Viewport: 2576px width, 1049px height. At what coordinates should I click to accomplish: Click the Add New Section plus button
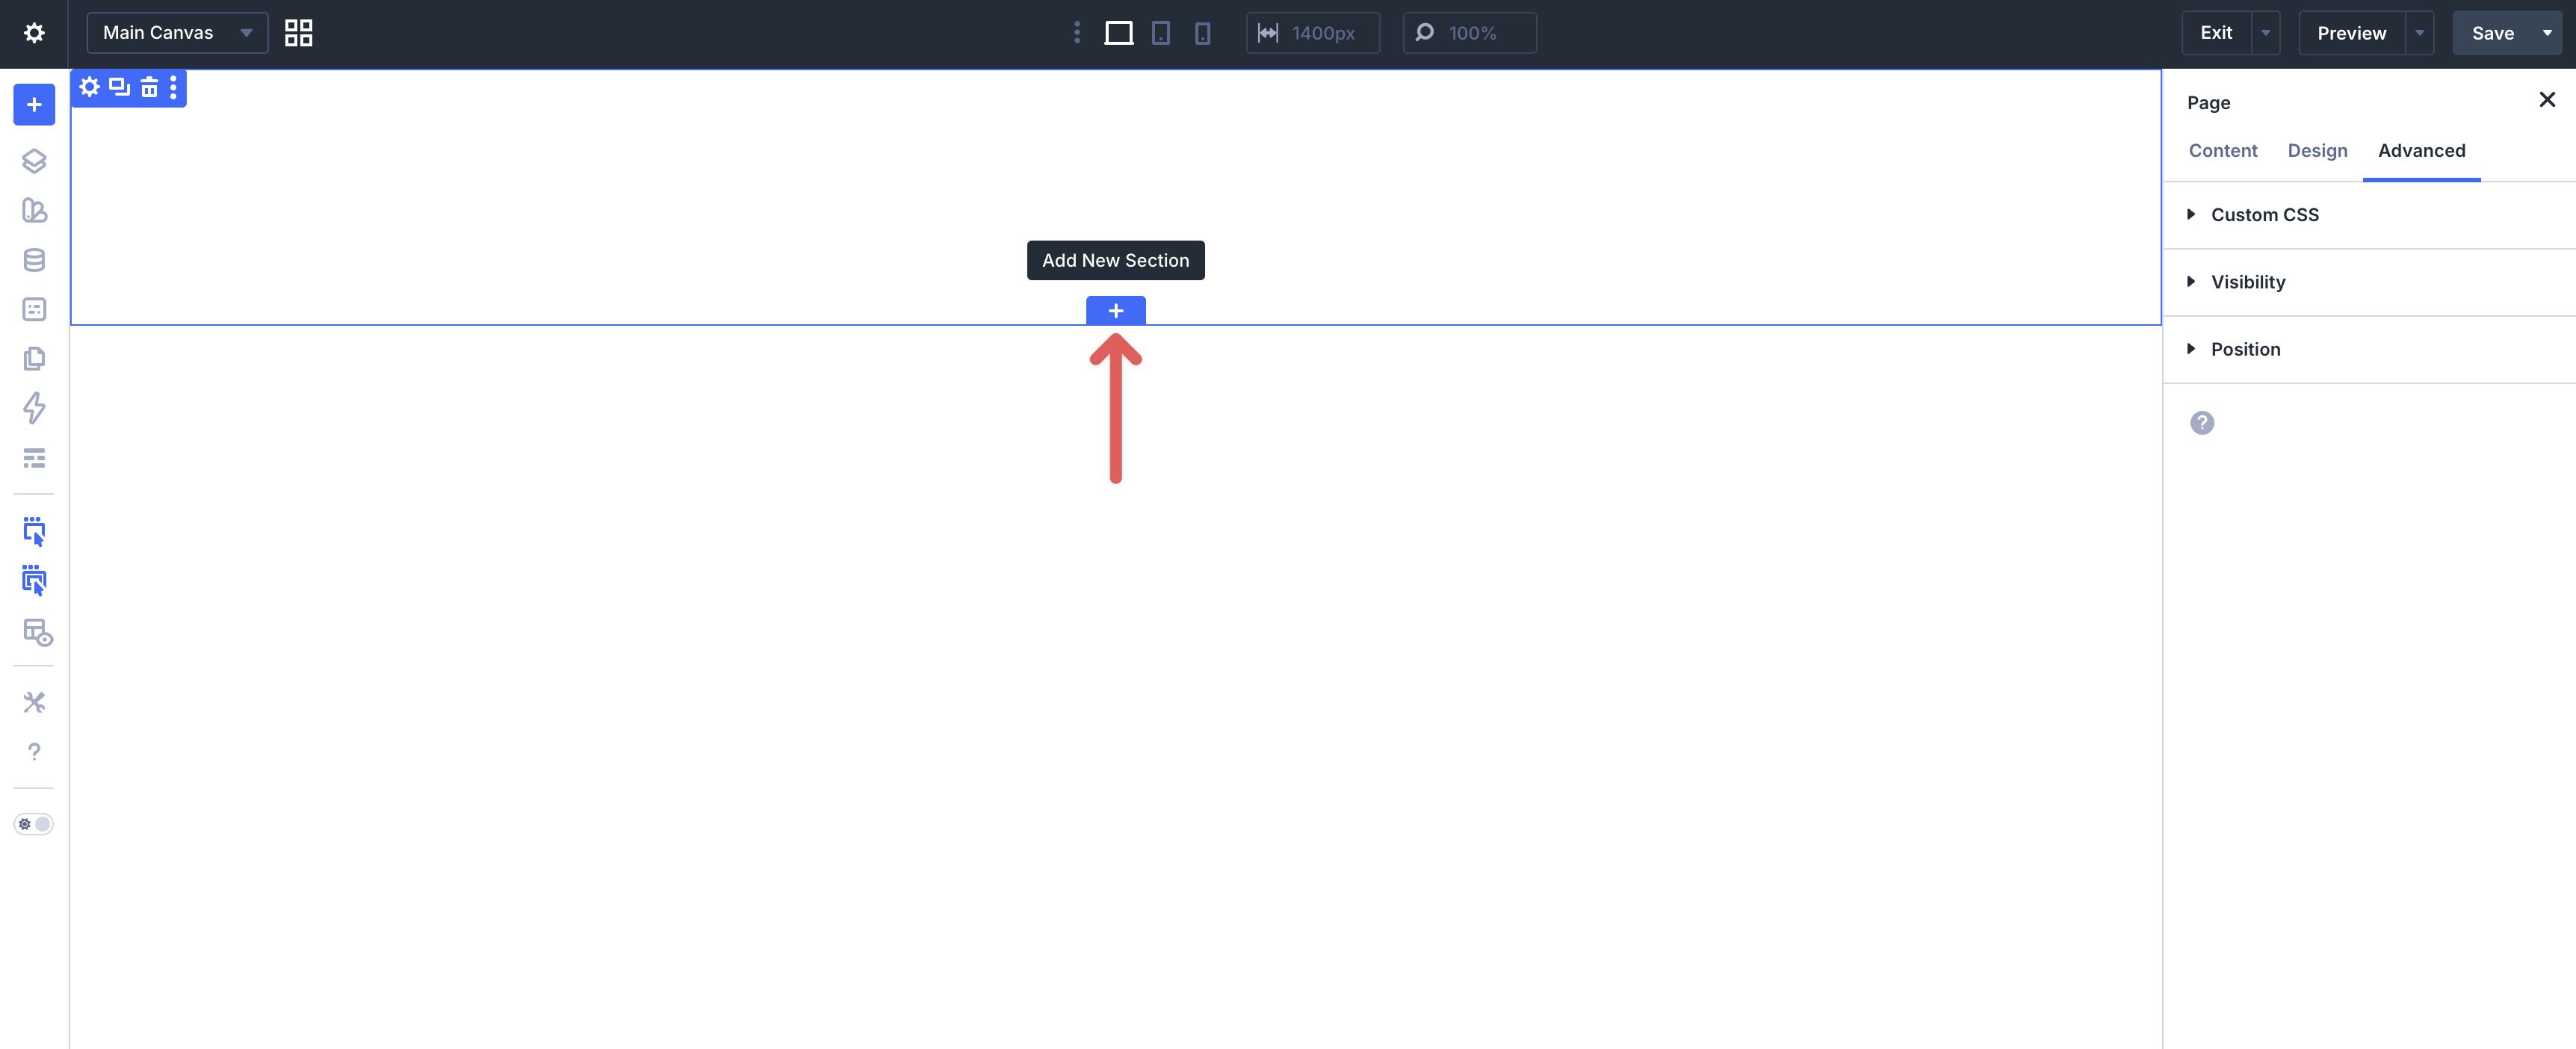click(x=1115, y=310)
